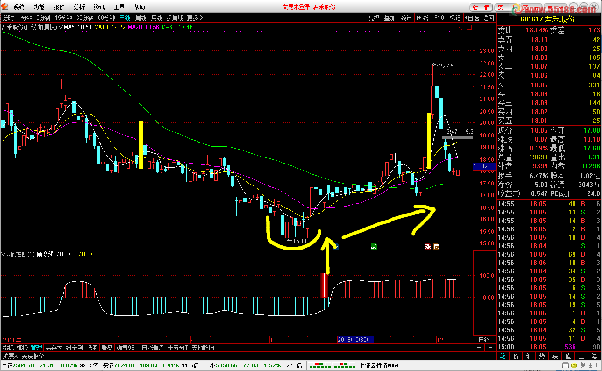602x371 pixels.
Task: Switch to 30分钟 period
Action: click(85, 18)
